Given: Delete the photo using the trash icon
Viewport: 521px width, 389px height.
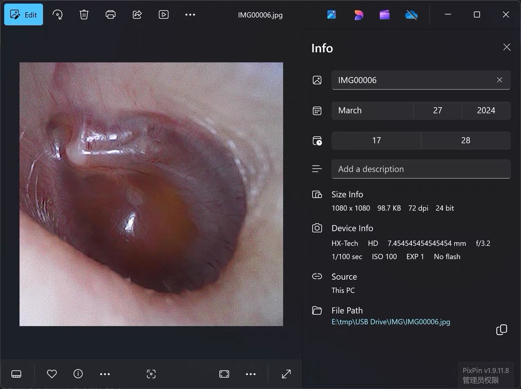Looking at the screenshot, I should [84, 15].
